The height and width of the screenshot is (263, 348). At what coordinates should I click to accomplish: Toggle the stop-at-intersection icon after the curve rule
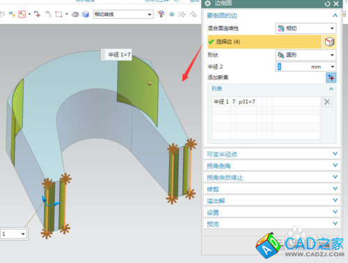pos(161,14)
